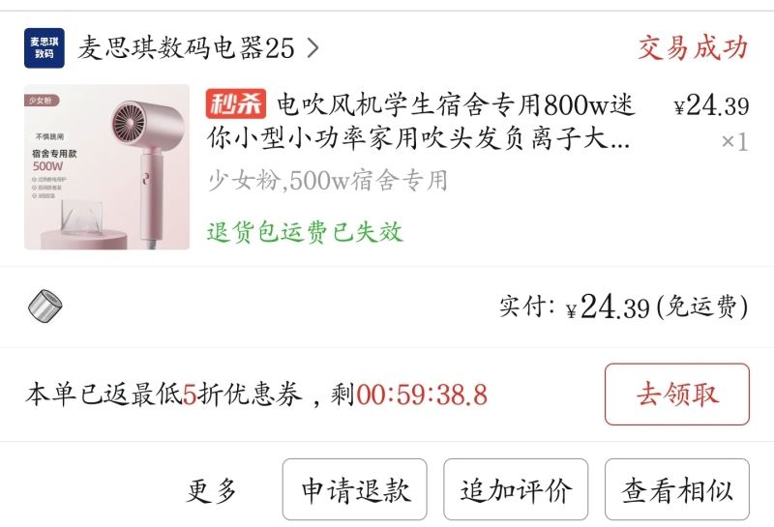View the 交易成功 order status
This screenshot has width=774, height=527.
coord(693,47)
